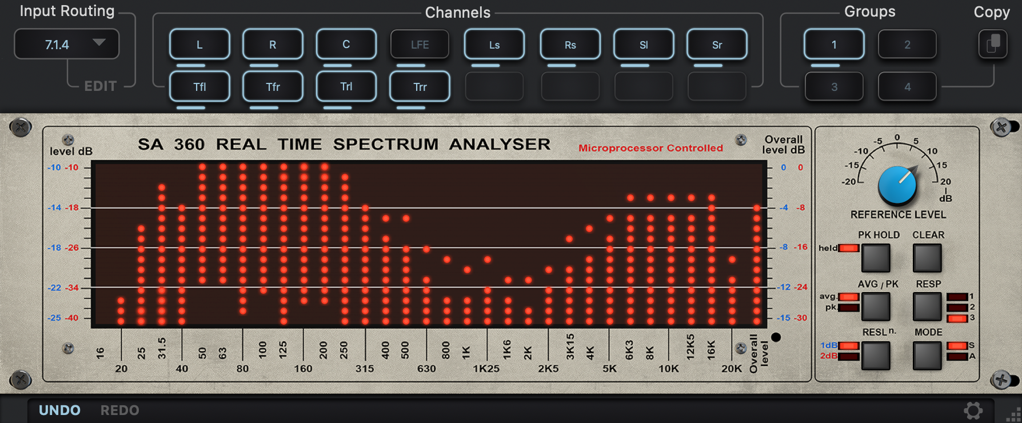Toggle the Tfl channel button

pos(199,87)
